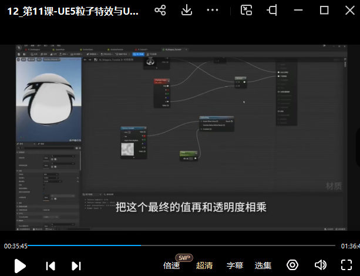Open the more options ellipsis menu

[213, 11]
